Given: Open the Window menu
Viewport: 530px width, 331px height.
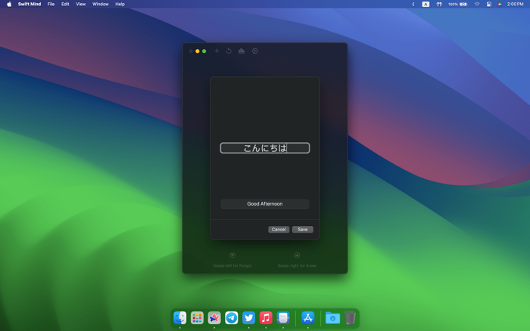Looking at the screenshot, I should pyautogui.click(x=101, y=4).
